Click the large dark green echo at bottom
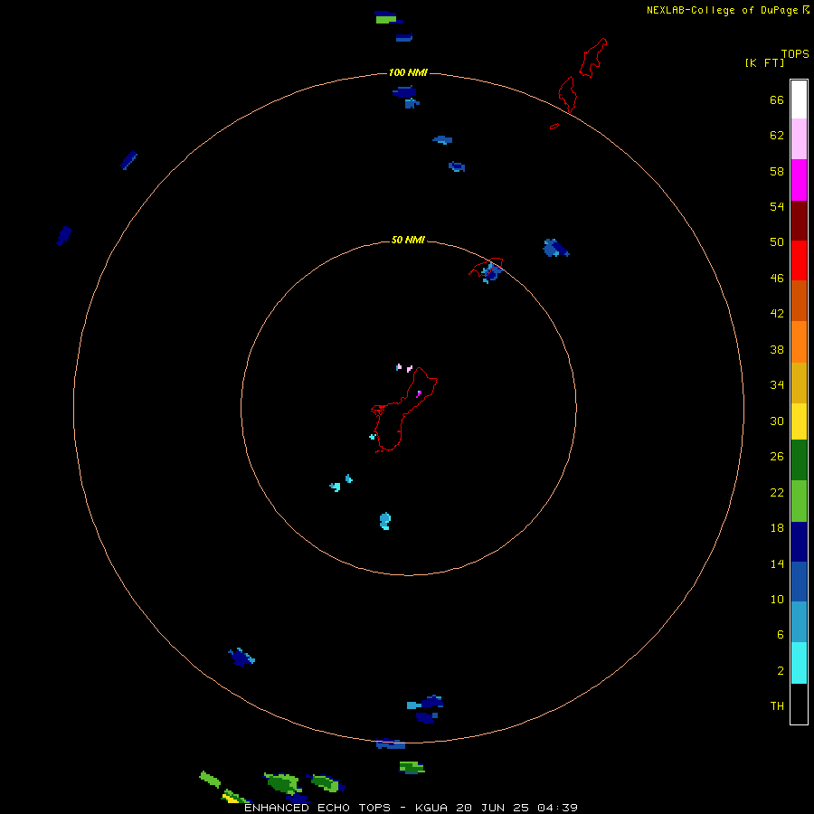This screenshot has width=814, height=814. [x=282, y=782]
